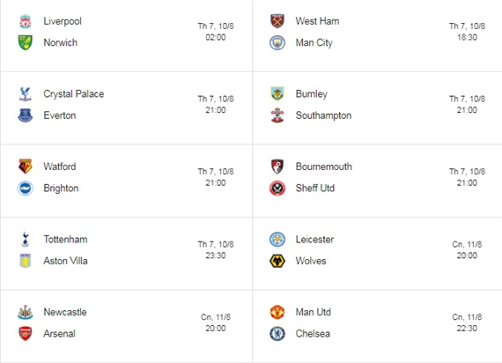502x363 pixels.
Task: Select the Man Utd crest
Action: (277, 312)
